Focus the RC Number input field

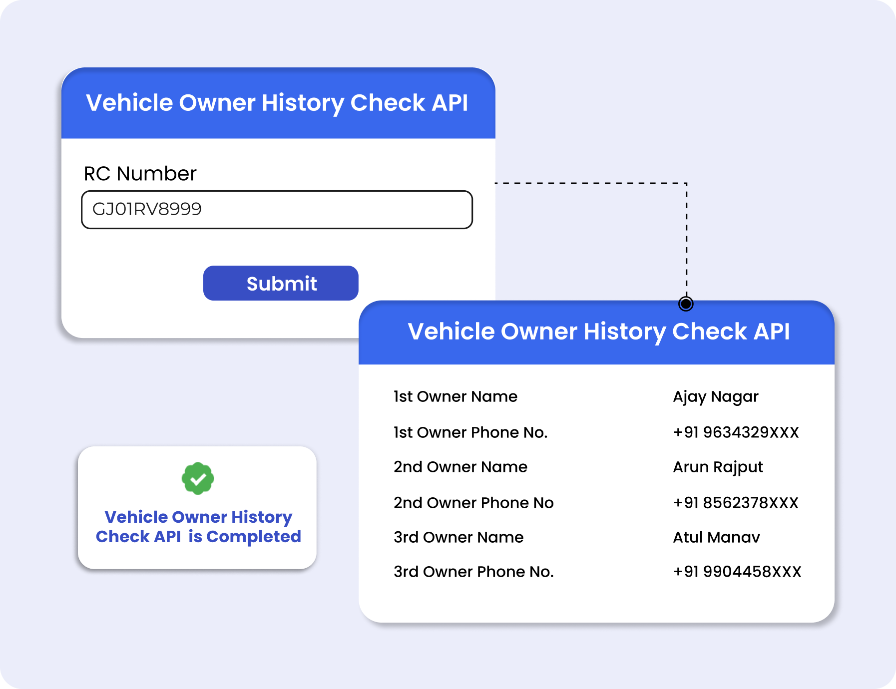pos(277,210)
